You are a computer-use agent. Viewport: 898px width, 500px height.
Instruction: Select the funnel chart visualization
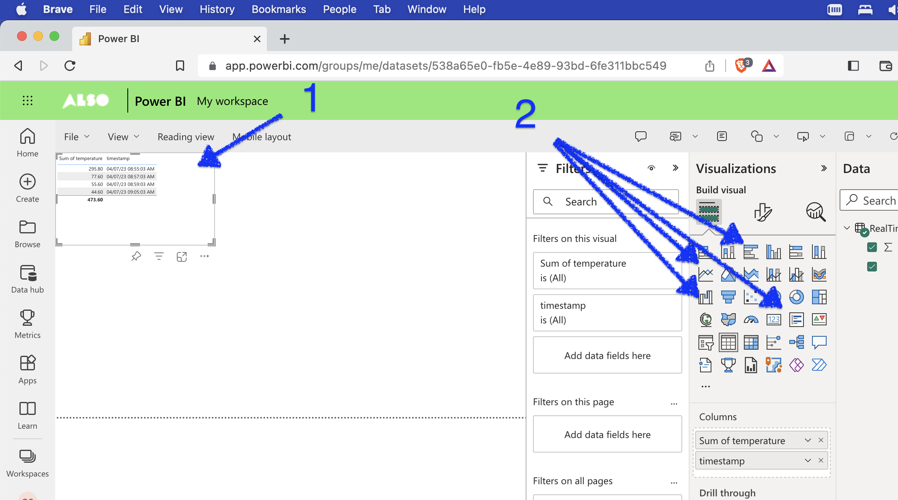tap(728, 297)
